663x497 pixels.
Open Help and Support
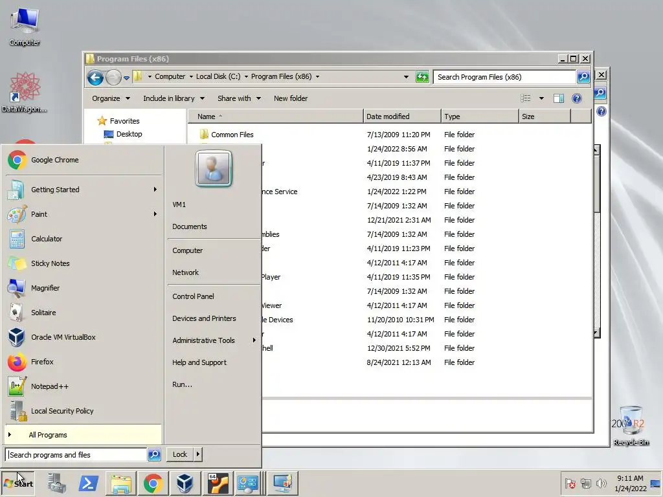click(x=199, y=362)
